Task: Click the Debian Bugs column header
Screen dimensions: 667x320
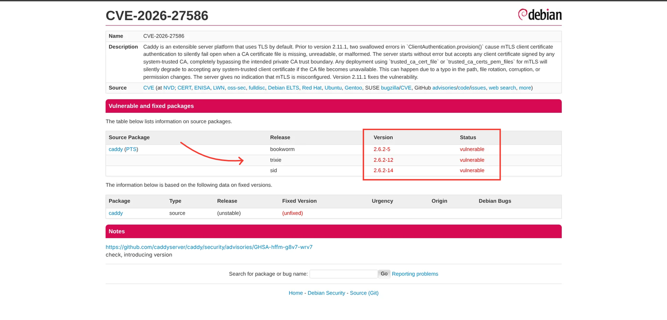Action: click(495, 201)
